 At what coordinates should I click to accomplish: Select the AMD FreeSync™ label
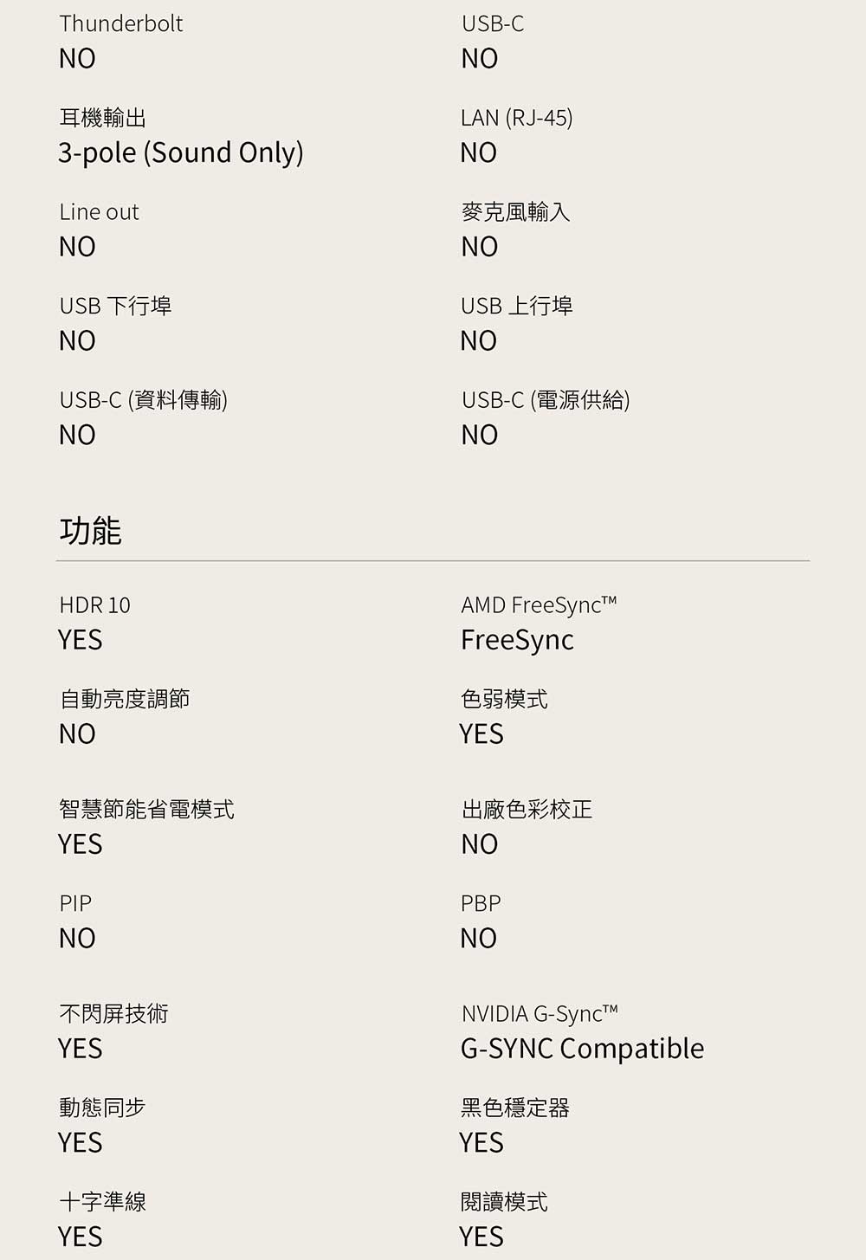click(x=538, y=605)
